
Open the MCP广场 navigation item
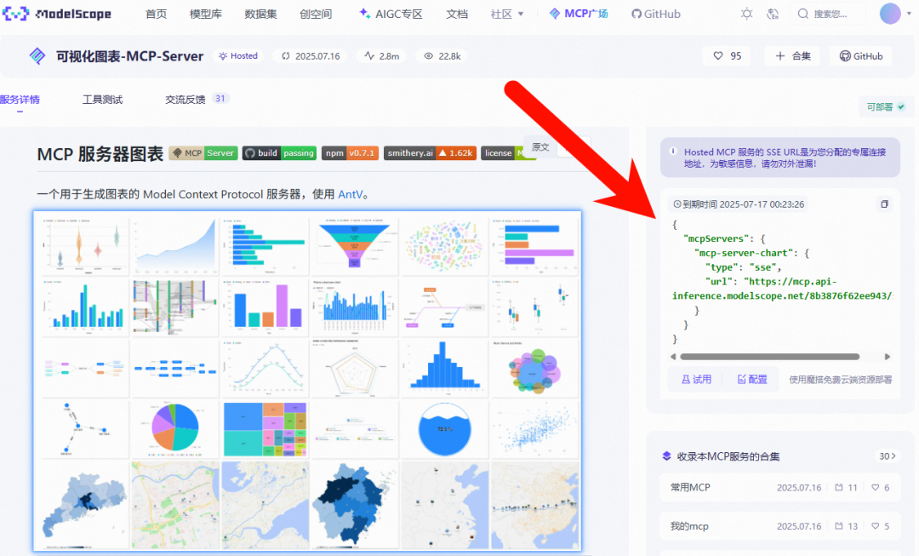tap(579, 14)
